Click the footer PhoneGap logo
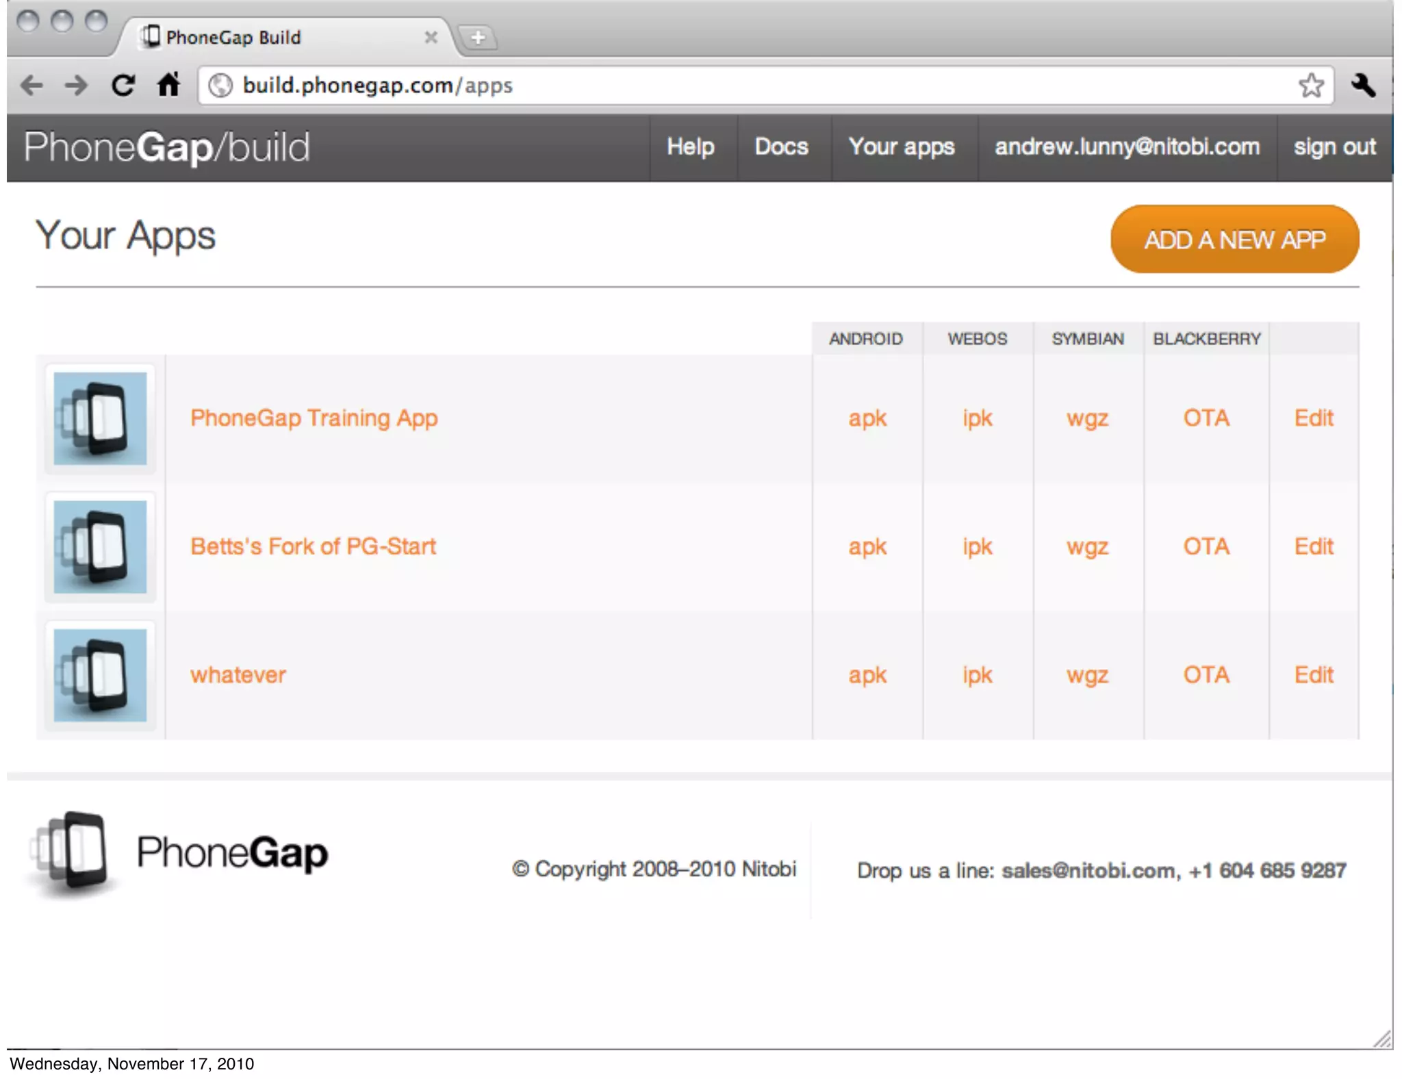The height and width of the screenshot is (1079, 1402). click(178, 853)
